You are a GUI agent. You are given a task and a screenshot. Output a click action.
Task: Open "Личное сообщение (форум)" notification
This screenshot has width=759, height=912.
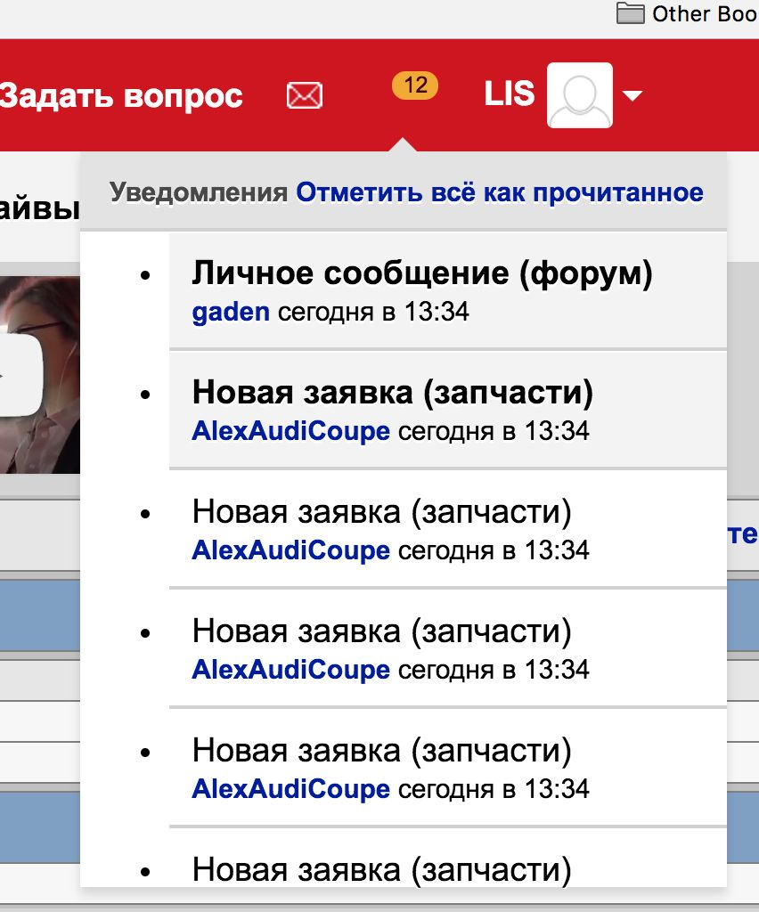click(x=422, y=274)
